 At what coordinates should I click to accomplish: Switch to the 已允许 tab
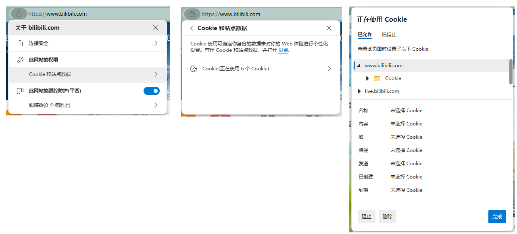(365, 35)
